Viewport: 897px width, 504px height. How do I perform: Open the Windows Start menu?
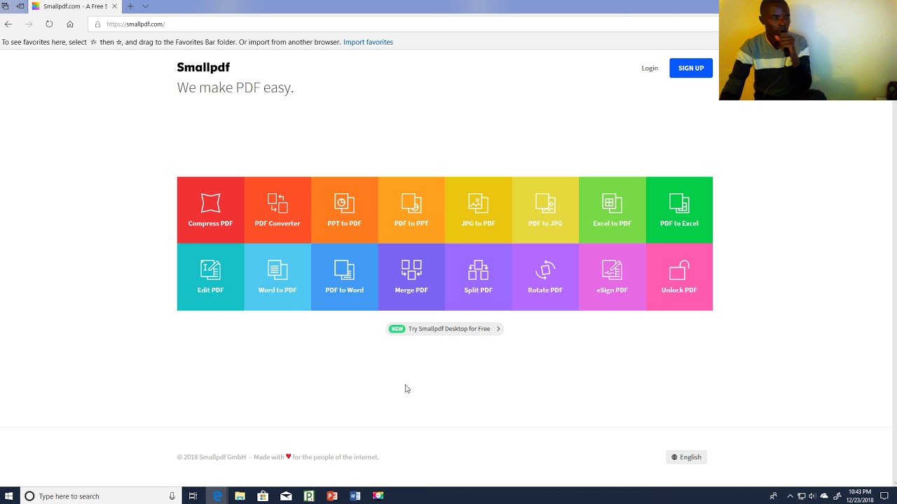pos(9,496)
